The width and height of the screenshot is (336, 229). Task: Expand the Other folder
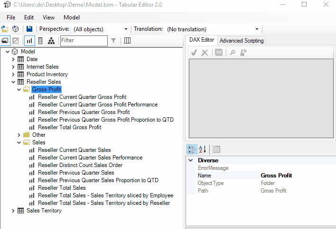[19, 135]
